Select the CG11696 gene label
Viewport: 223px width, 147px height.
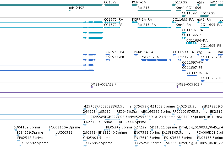click(194, 8)
